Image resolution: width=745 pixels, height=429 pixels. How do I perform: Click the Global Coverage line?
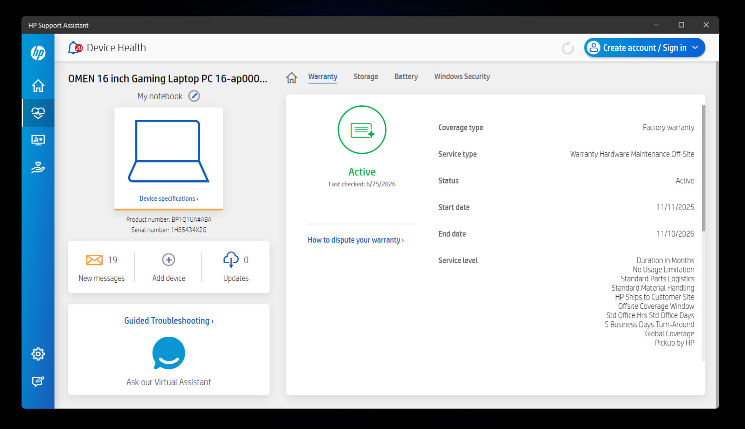pos(669,334)
